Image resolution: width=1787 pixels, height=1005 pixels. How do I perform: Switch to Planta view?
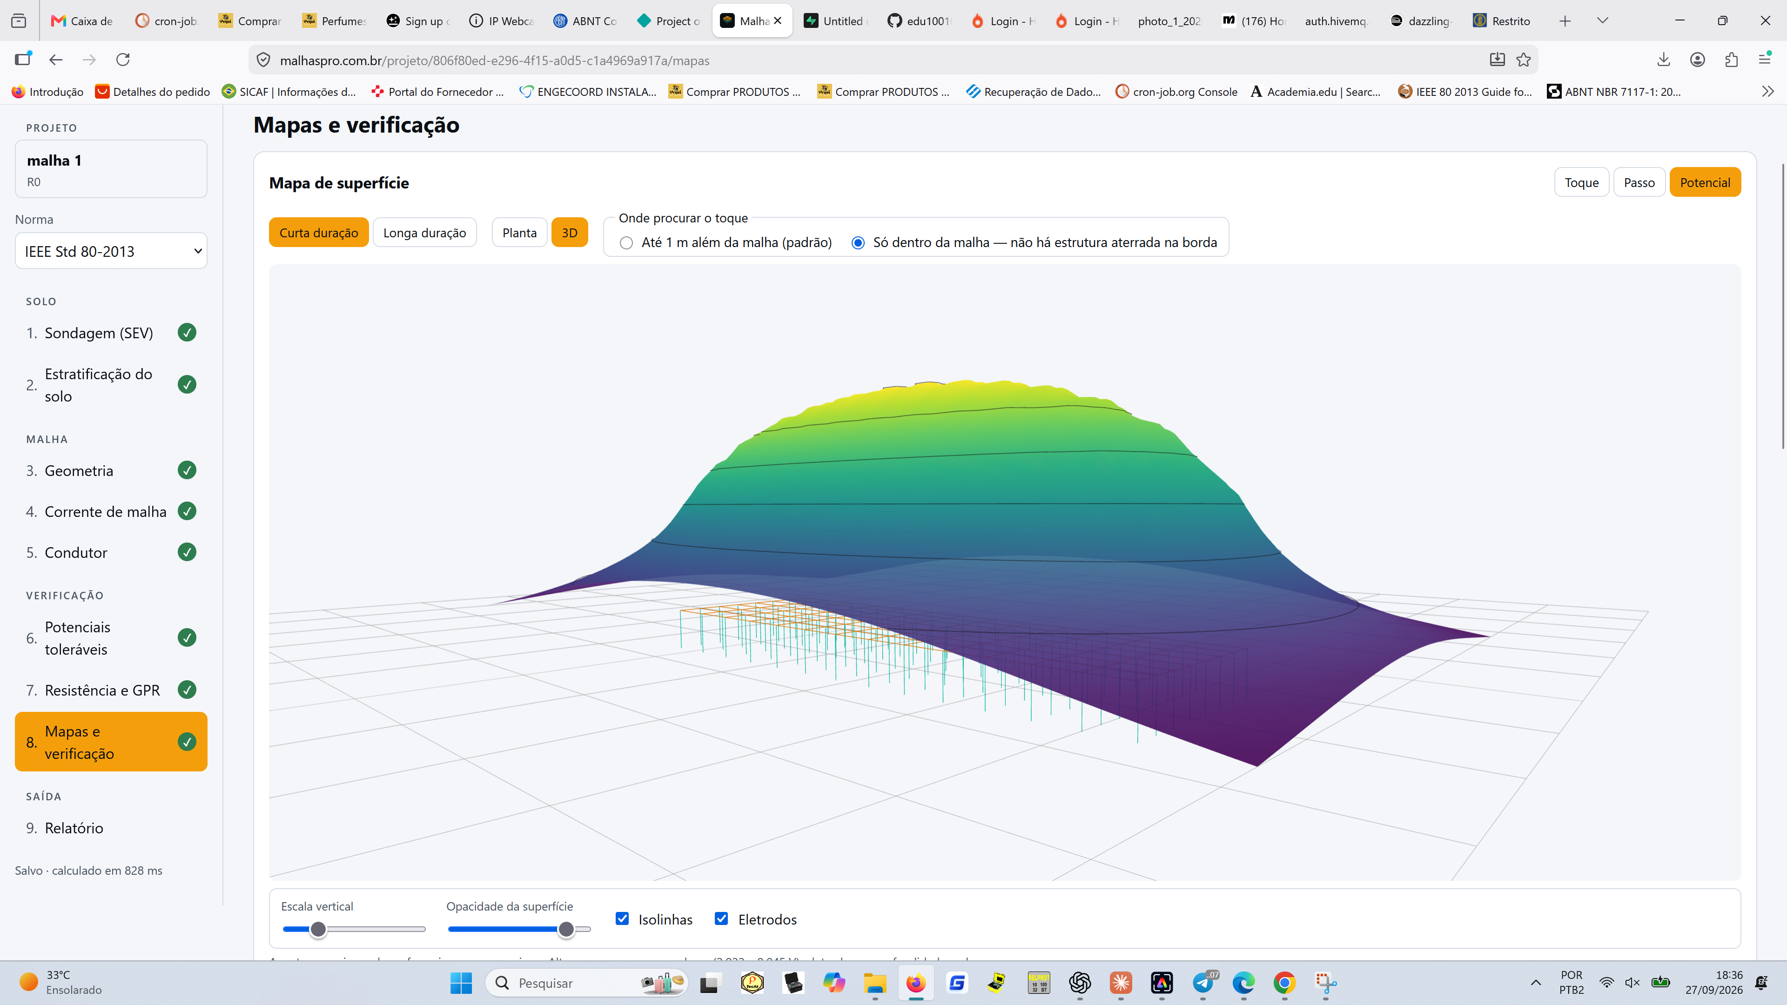520,232
